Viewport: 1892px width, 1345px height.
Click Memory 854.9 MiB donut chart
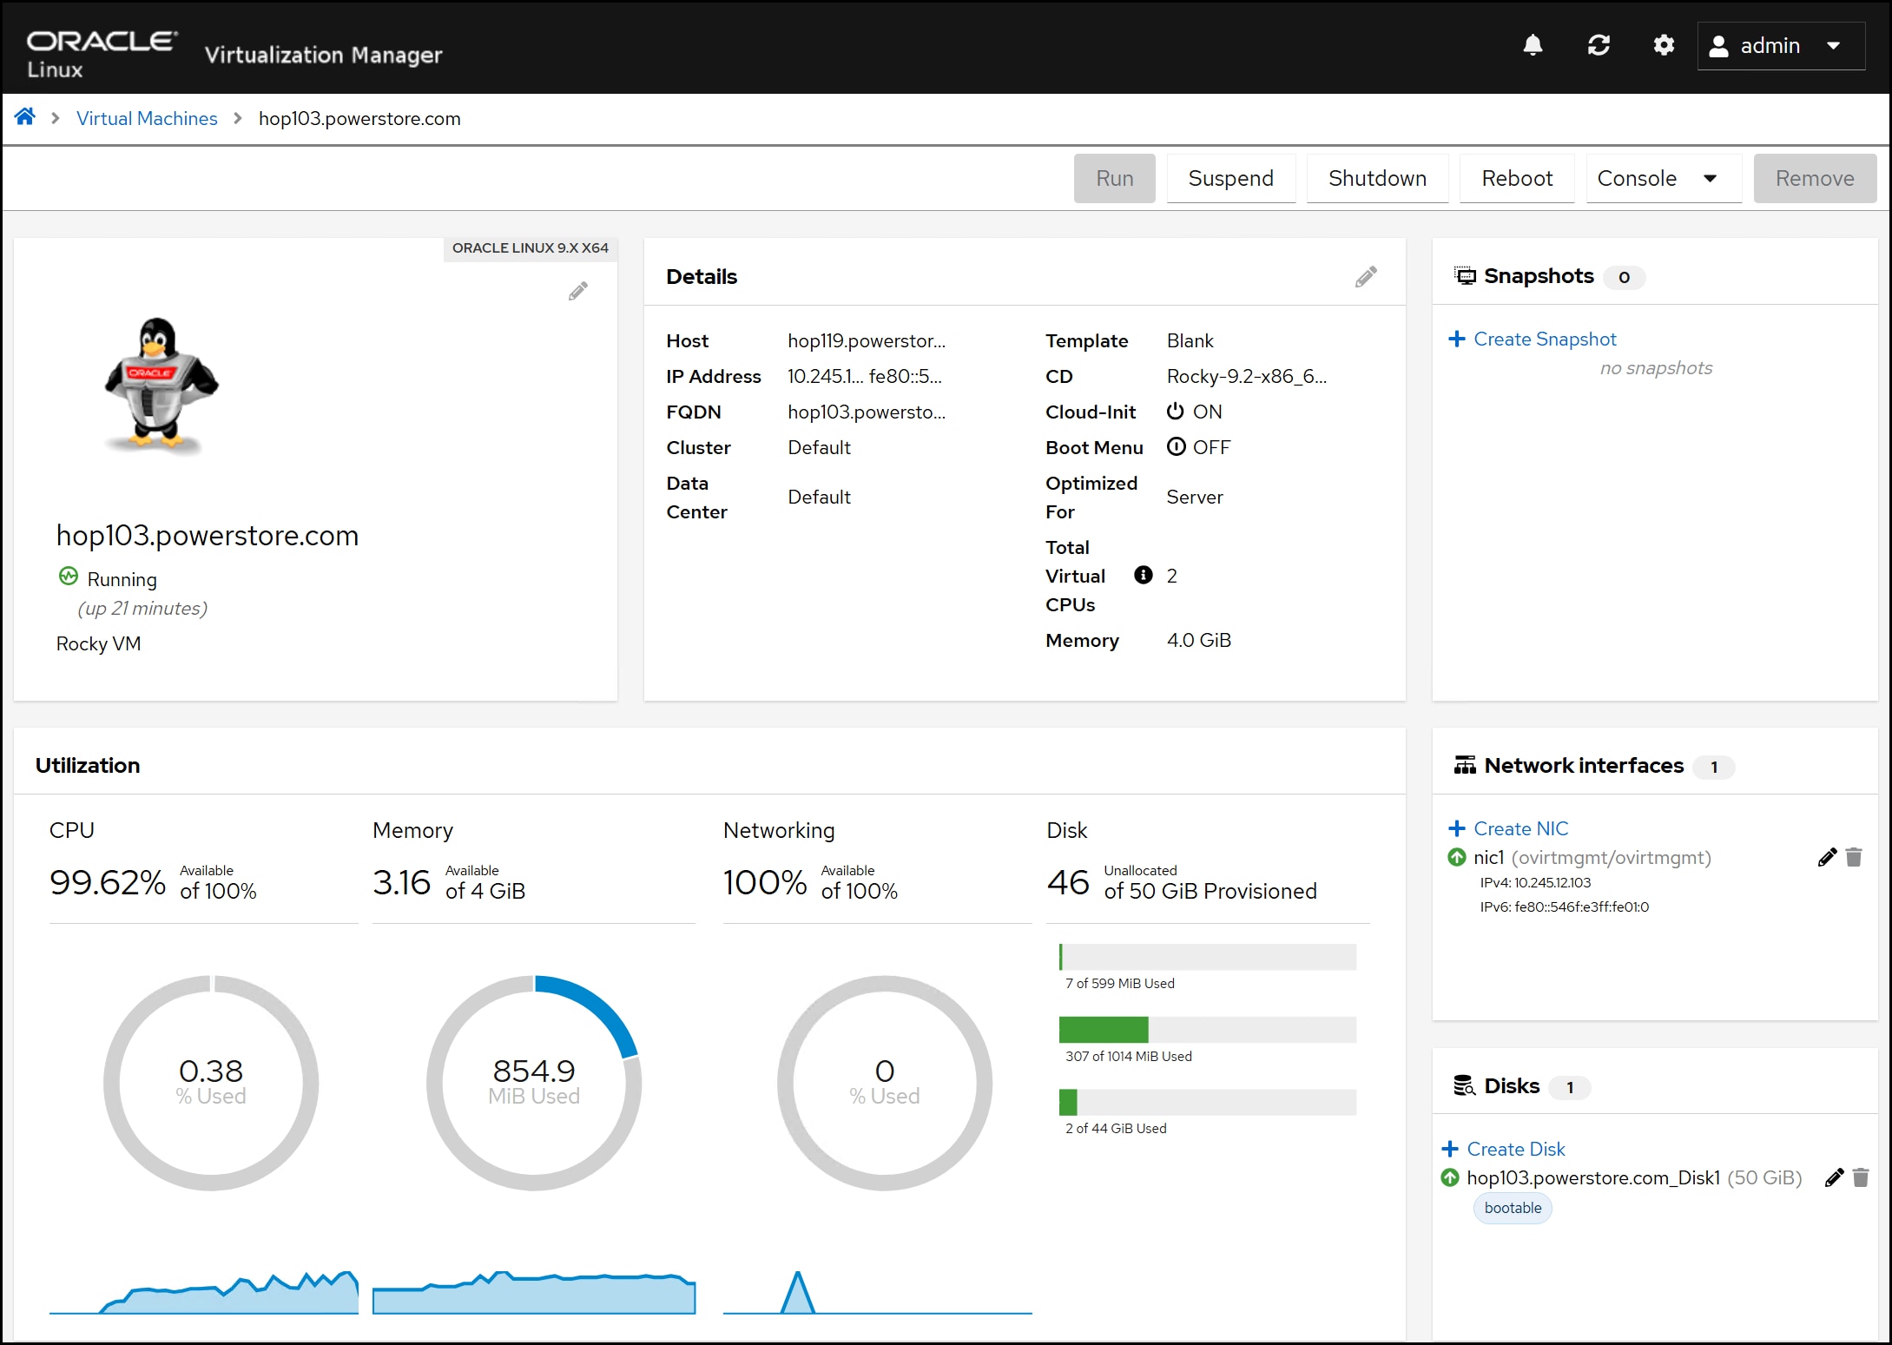tap(534, 1083)
